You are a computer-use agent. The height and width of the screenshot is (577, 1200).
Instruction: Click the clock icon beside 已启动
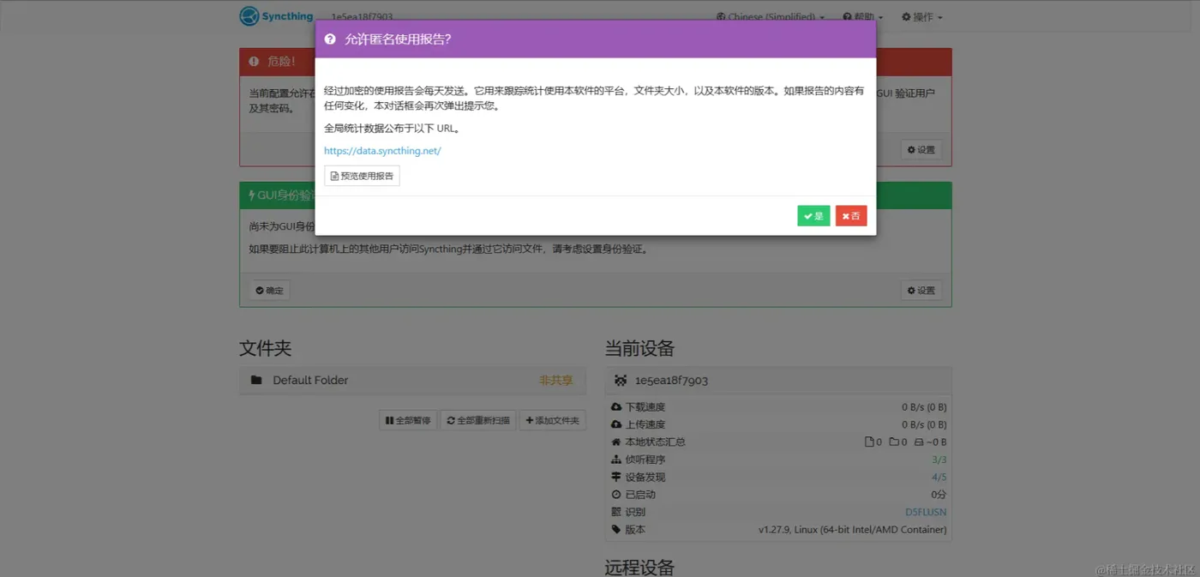coord(616,495)
